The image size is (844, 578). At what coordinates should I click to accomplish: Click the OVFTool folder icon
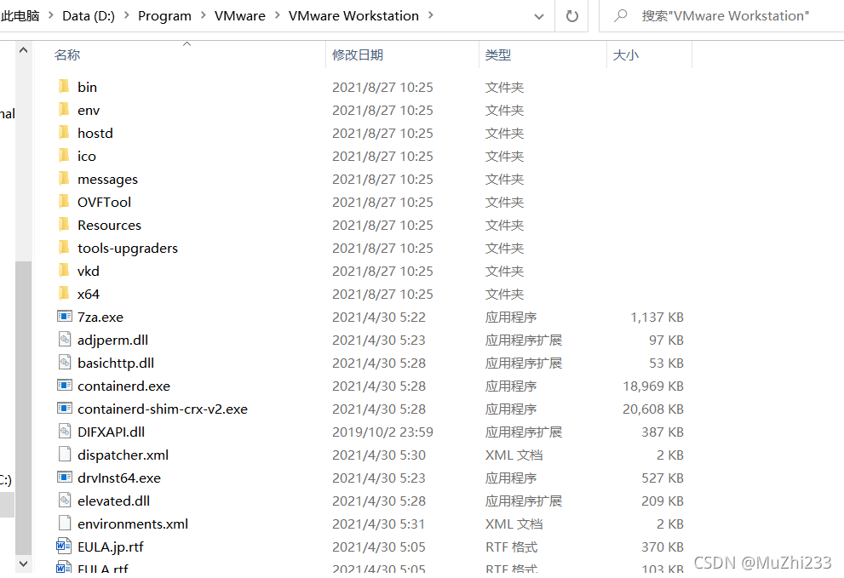click(x=64, y=202)
